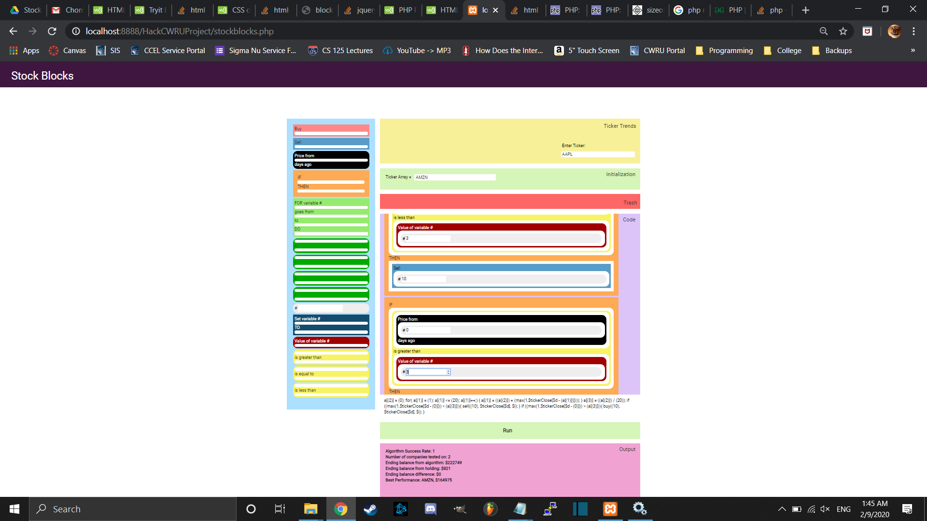Open File Explorer from the taskbar
The height and width of the screenshot is (521, 927).
310,509
